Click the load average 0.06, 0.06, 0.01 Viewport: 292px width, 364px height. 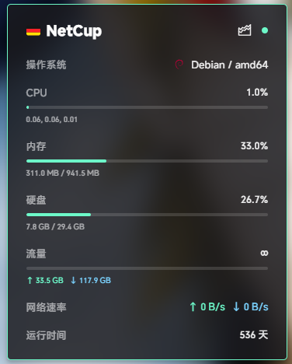pyautogui.click(x=52, y=120)
